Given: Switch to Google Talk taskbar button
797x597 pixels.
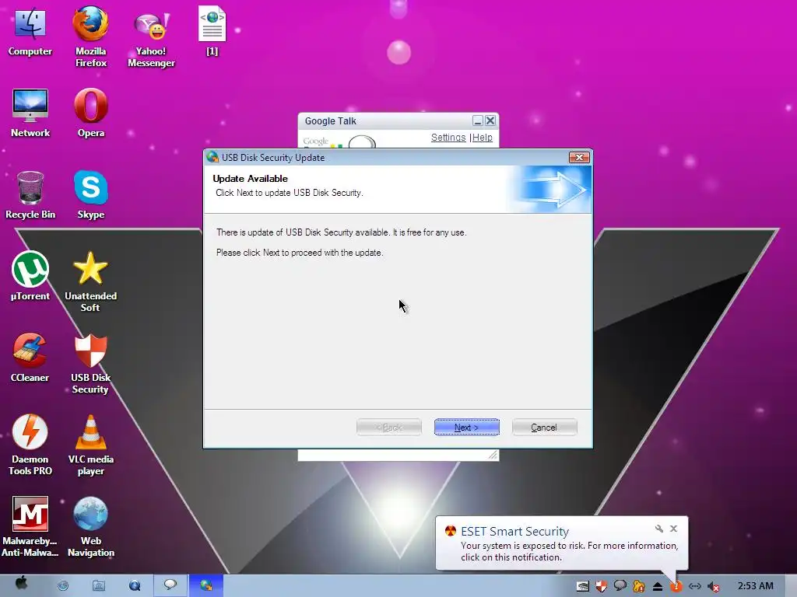Looking at the screenshot, I should coord(170,585).
